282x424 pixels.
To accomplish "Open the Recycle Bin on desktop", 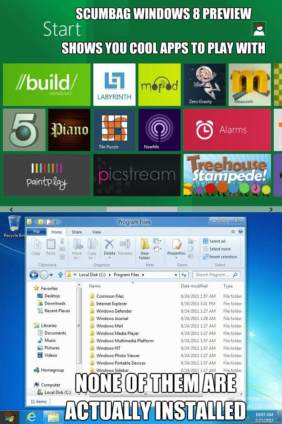I will [x=14, y=227].
